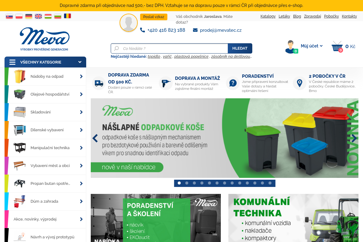
Task: Expand Olejové hospodářství chevron
Action: tap(81, 94)
